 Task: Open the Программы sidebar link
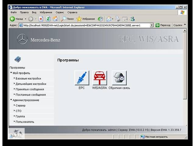(17, 68)
